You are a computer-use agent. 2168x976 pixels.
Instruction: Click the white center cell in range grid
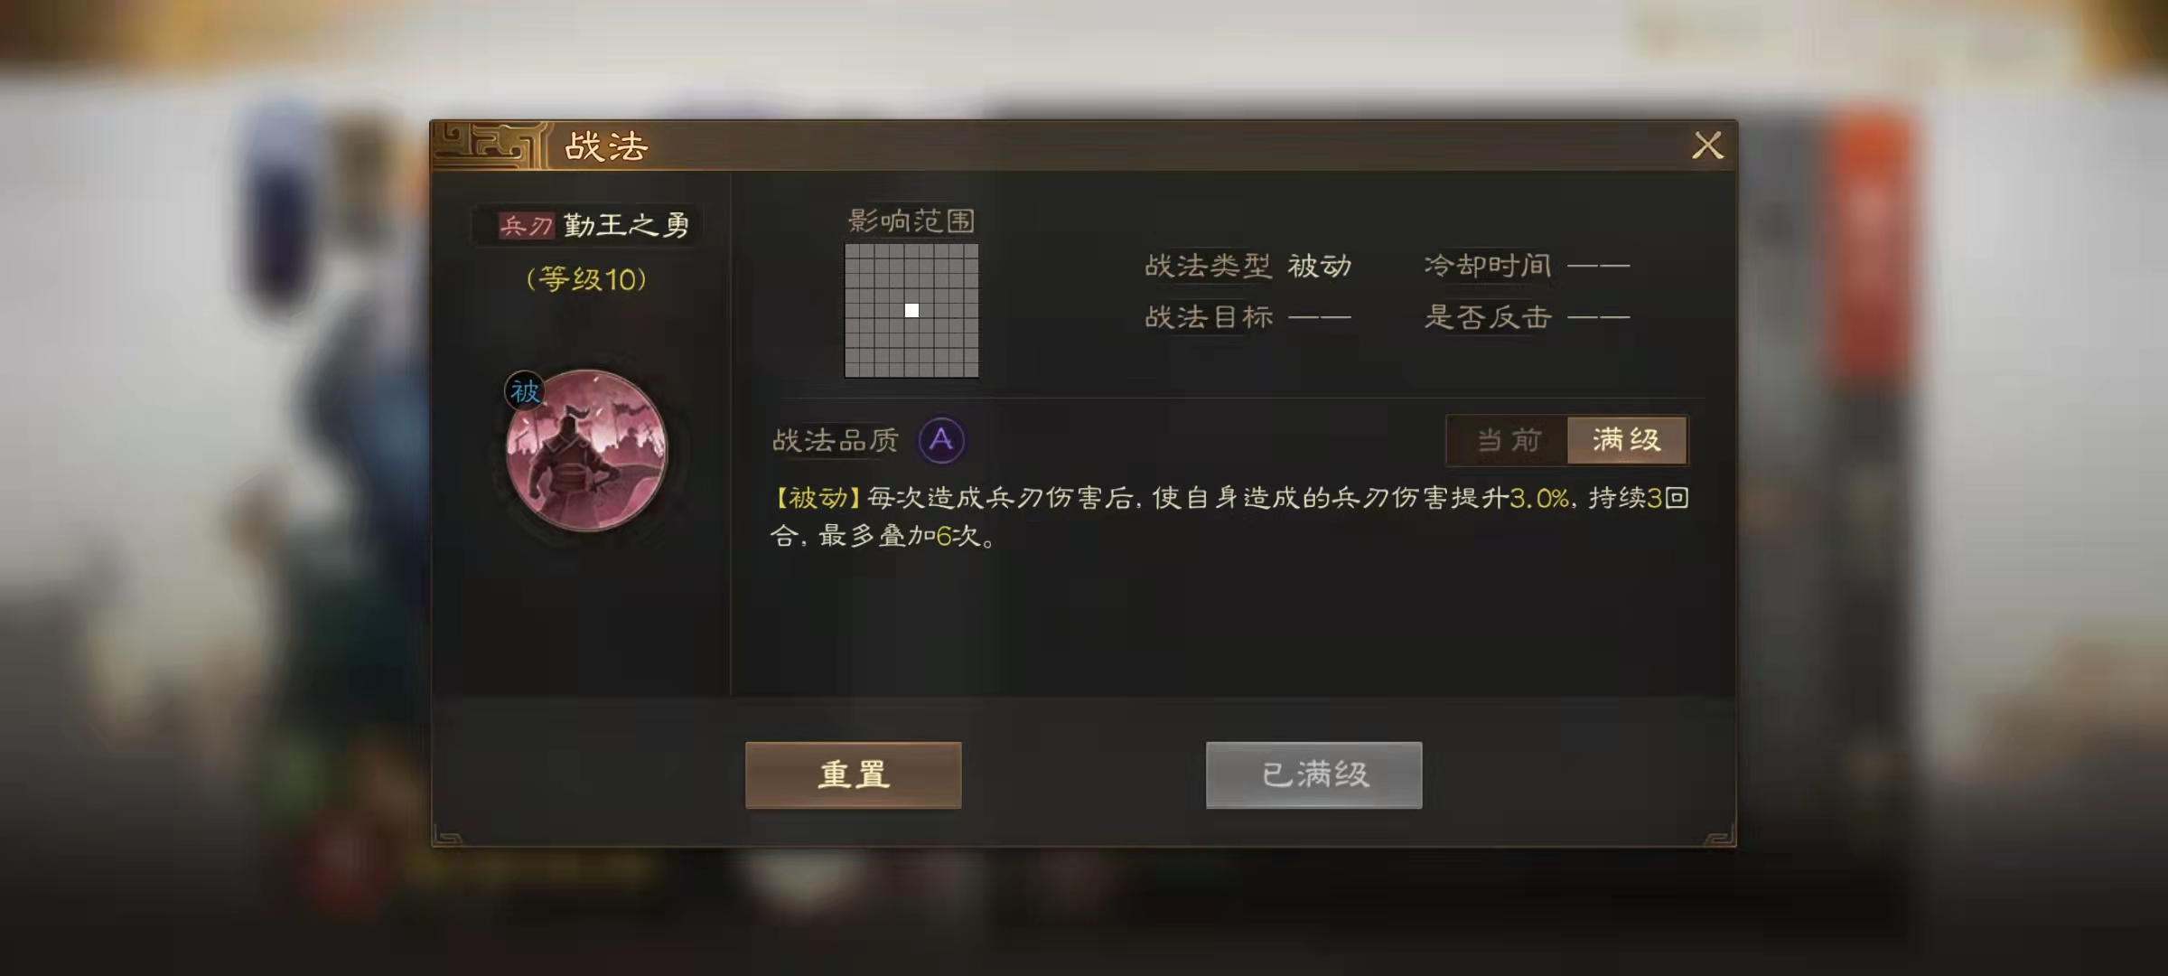click(x=911, y=310)
